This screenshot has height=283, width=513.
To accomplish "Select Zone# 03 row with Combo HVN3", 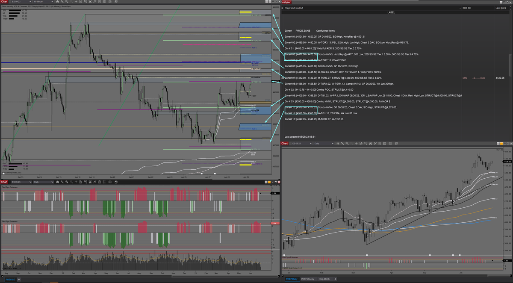I will 352,54.
